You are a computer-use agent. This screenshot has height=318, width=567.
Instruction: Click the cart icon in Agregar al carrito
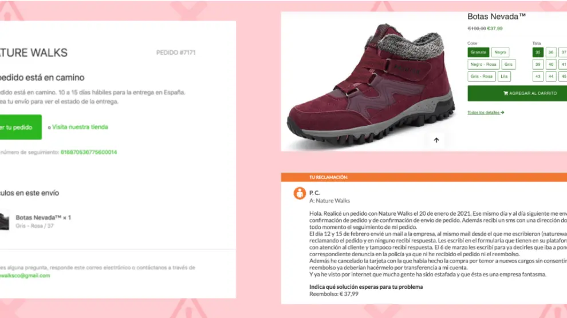click(x=506, y=93)
